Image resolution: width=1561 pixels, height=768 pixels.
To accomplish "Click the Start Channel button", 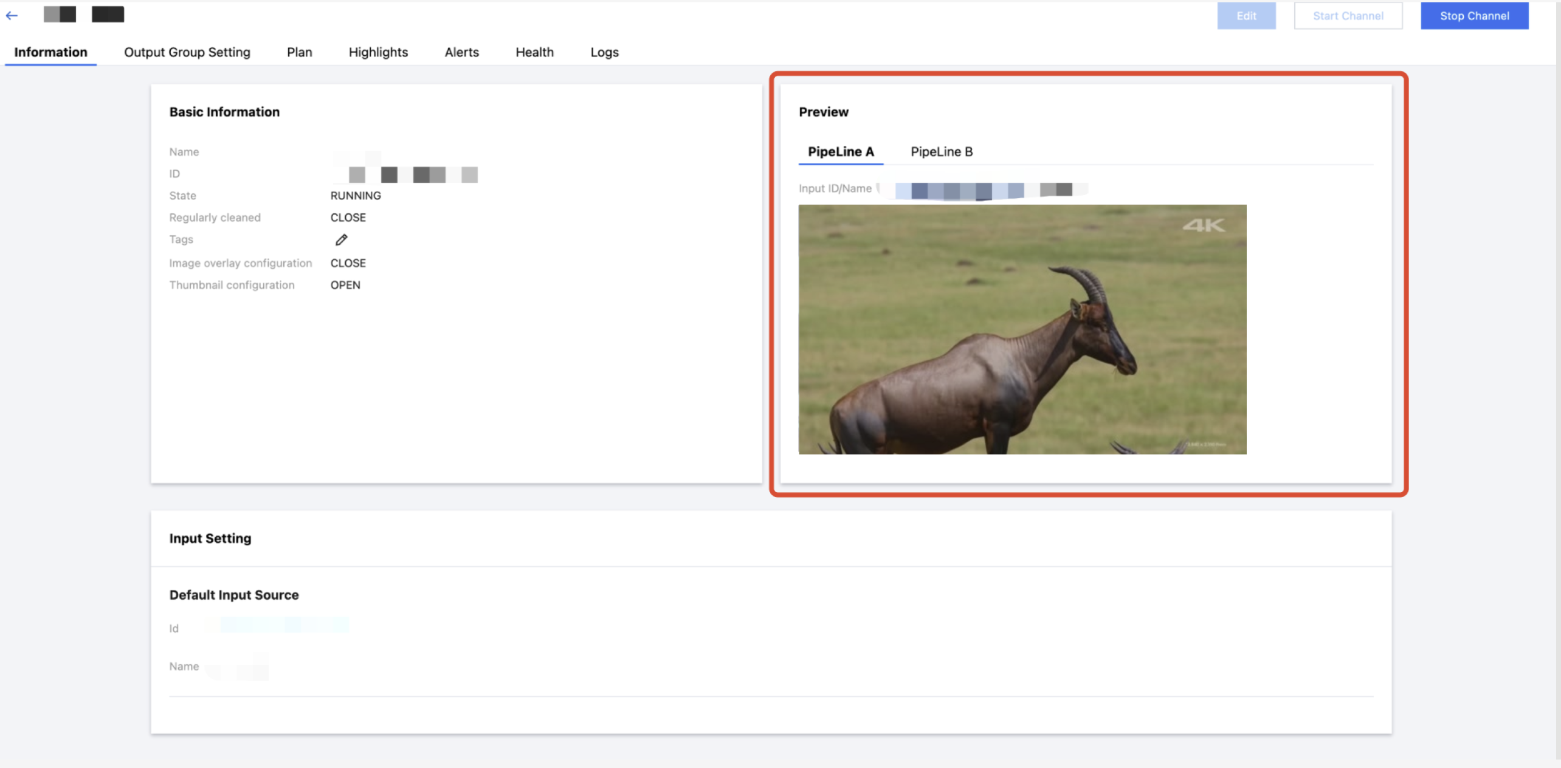I will [1348, 16].
